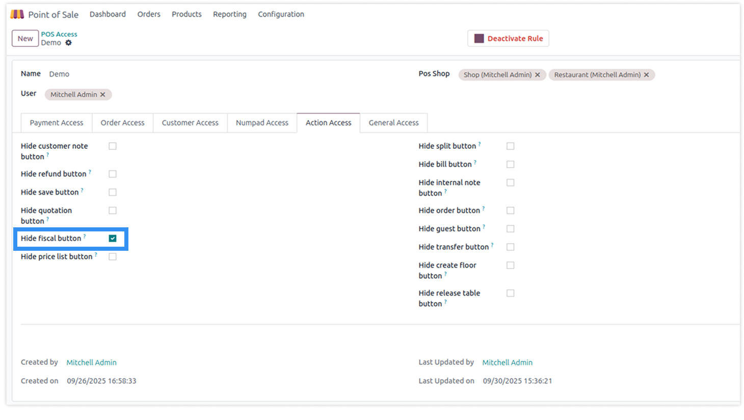Image resolution: width=744 pixels, height=420 pixels.
Task: Remove the Mitchell Admin user tag
Action: point(102,94)
